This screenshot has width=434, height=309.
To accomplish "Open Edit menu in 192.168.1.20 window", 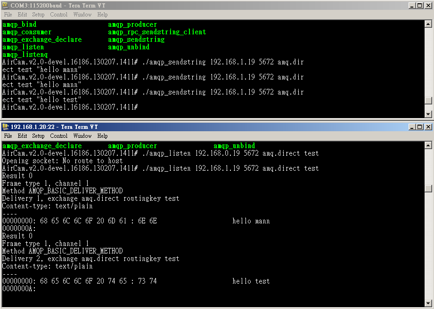I will 22,136.
